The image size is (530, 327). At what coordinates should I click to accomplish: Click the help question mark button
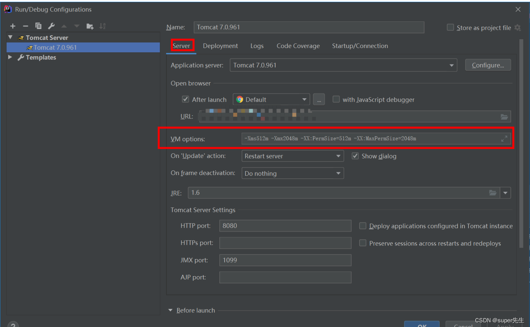(13, 324)
